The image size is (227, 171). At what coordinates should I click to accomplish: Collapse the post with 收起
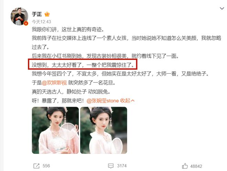pos(126,100)
